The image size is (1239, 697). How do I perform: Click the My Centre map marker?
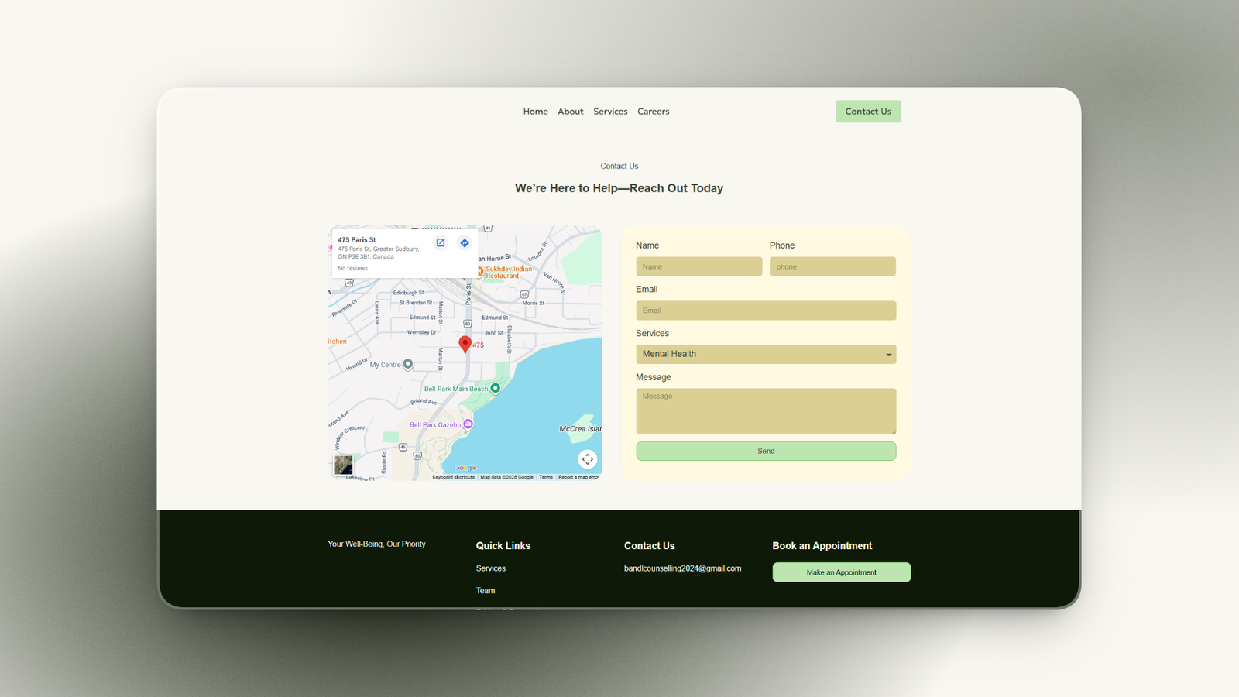[x=408, y=364]
